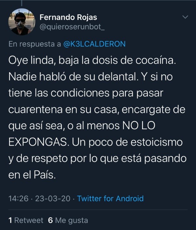Tap the 'En respuesta a' label
The height and width of the screenshot is (230, 196).
coord(35,44)
